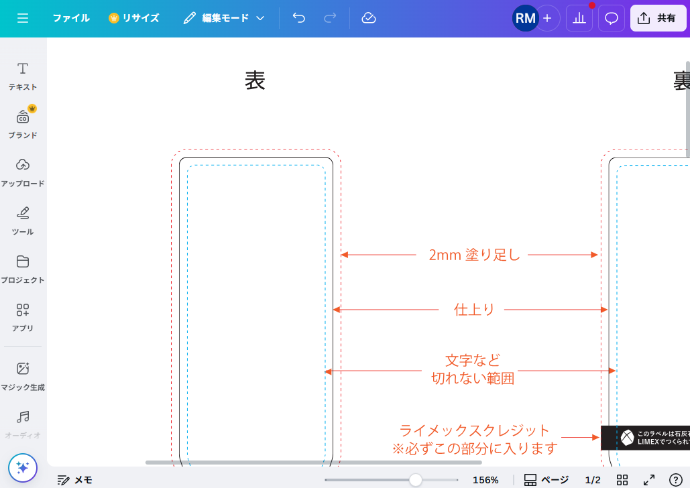The height and width of the screenshot is (488, 690).
Task: Open the テキスト panel
Action: 23,76
